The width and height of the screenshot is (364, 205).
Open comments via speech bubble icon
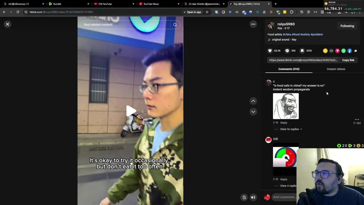tap(287, 51)
